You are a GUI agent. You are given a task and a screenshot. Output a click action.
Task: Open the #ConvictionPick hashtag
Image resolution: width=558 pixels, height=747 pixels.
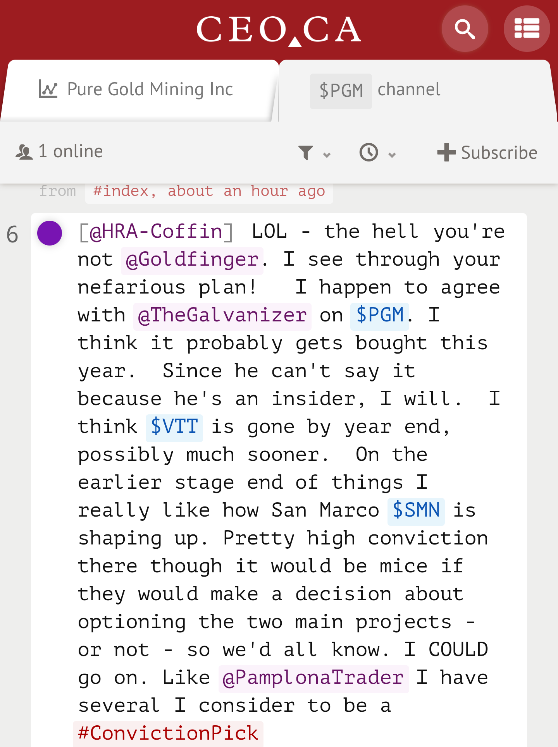coord(168,733)
